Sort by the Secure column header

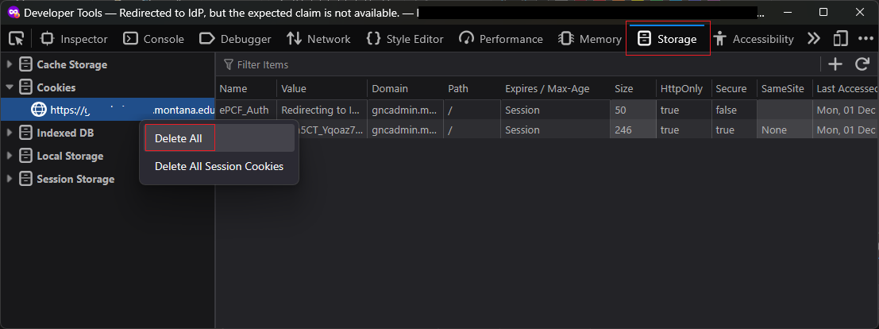point(734,89)
